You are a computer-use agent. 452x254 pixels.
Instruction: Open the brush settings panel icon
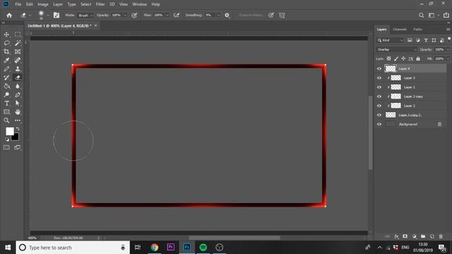56,16
